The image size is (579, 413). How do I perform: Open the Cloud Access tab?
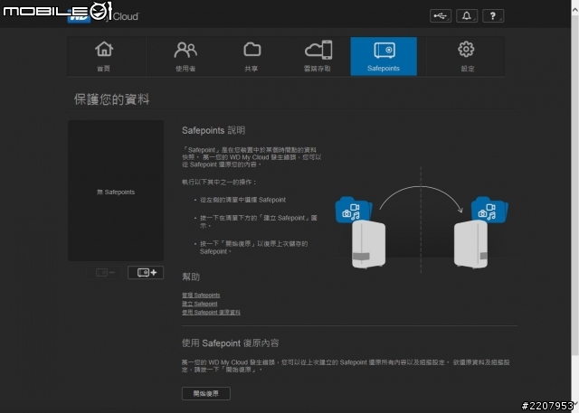pyautogui.click(x=318, y=56)
